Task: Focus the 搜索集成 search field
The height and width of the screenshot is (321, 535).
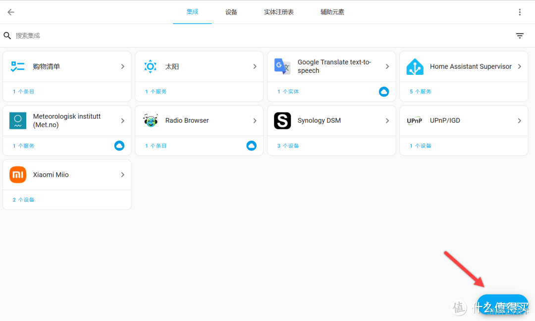Action: [x=263, y=36]
